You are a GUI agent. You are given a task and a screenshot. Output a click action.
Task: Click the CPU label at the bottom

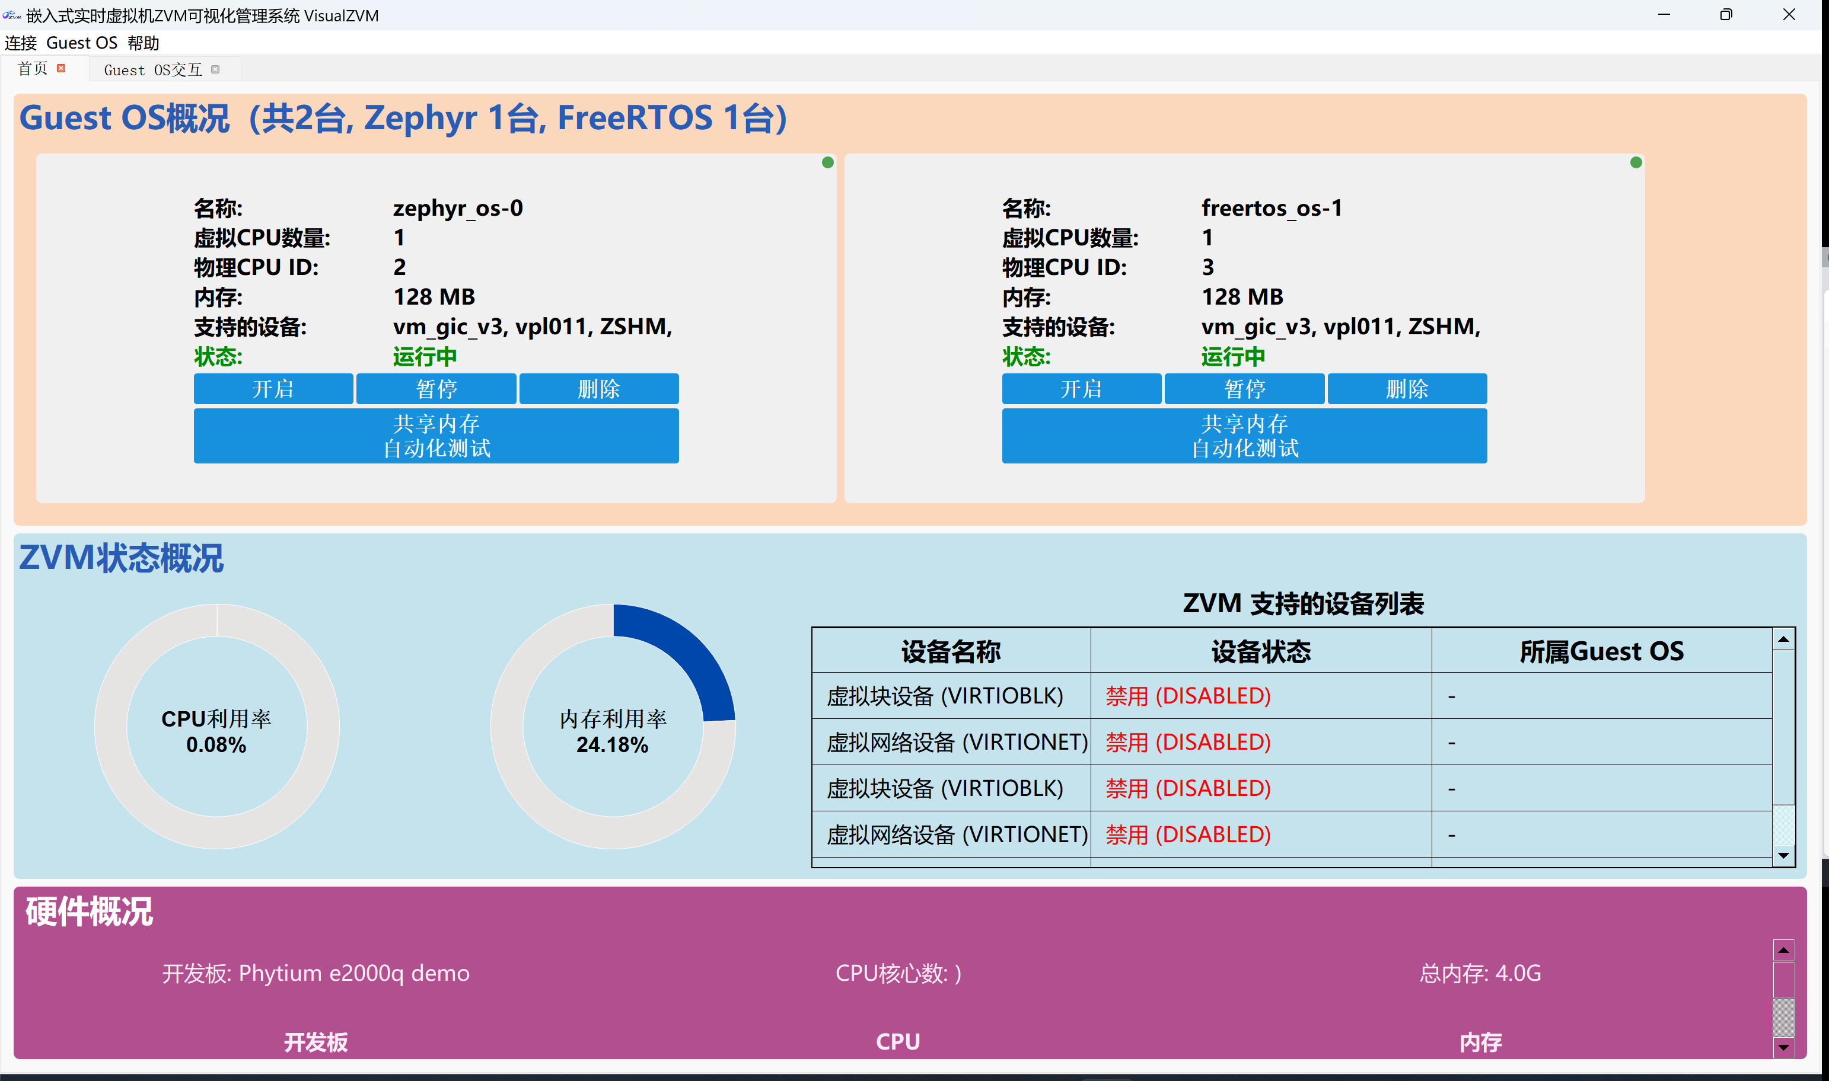pyautogui.click(x=898, y=1042)
